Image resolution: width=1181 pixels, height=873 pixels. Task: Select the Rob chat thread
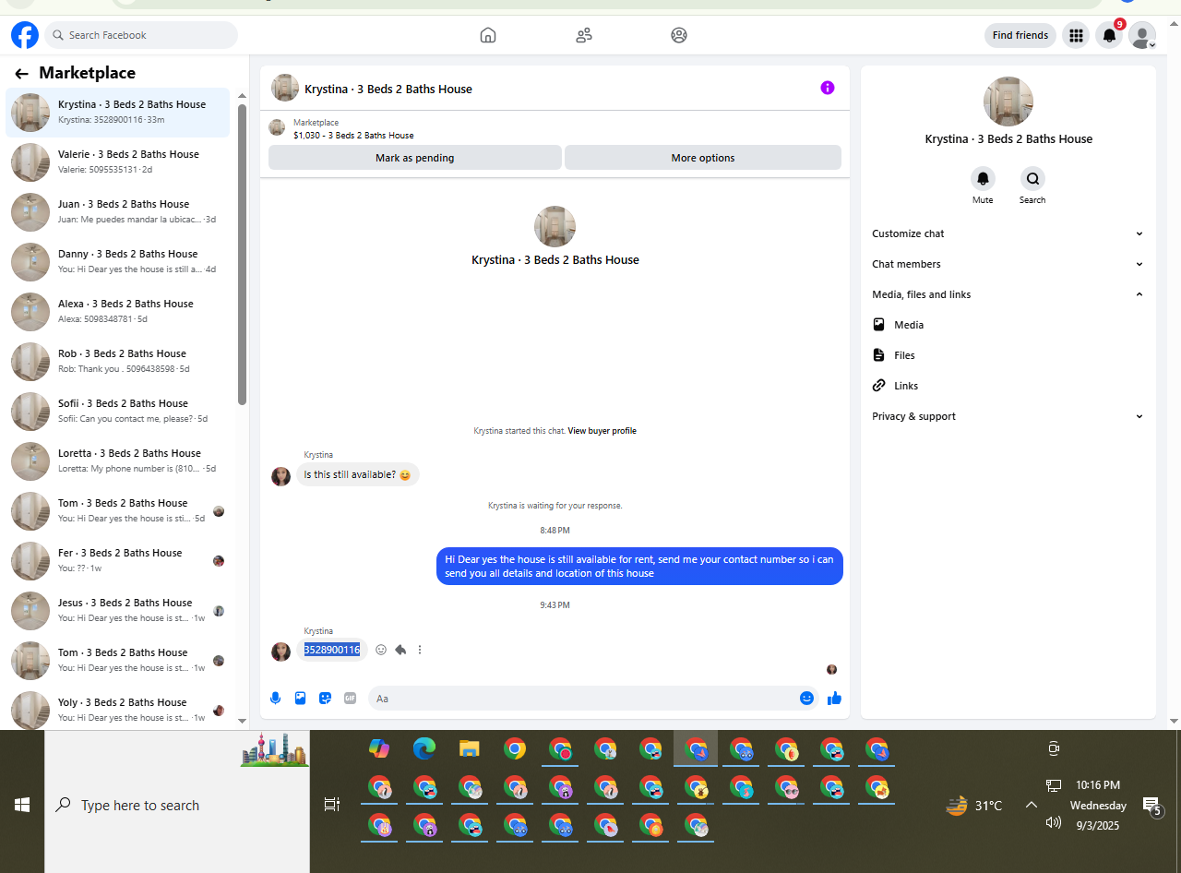tap(118, 362)
